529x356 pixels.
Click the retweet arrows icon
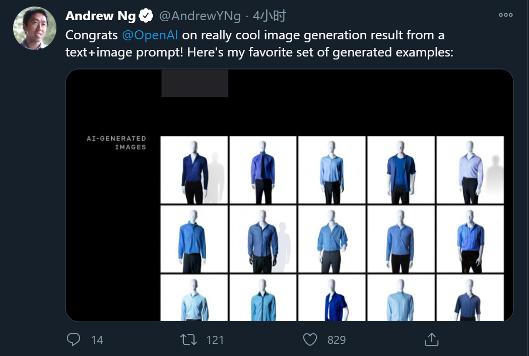[x=188, y=339]
